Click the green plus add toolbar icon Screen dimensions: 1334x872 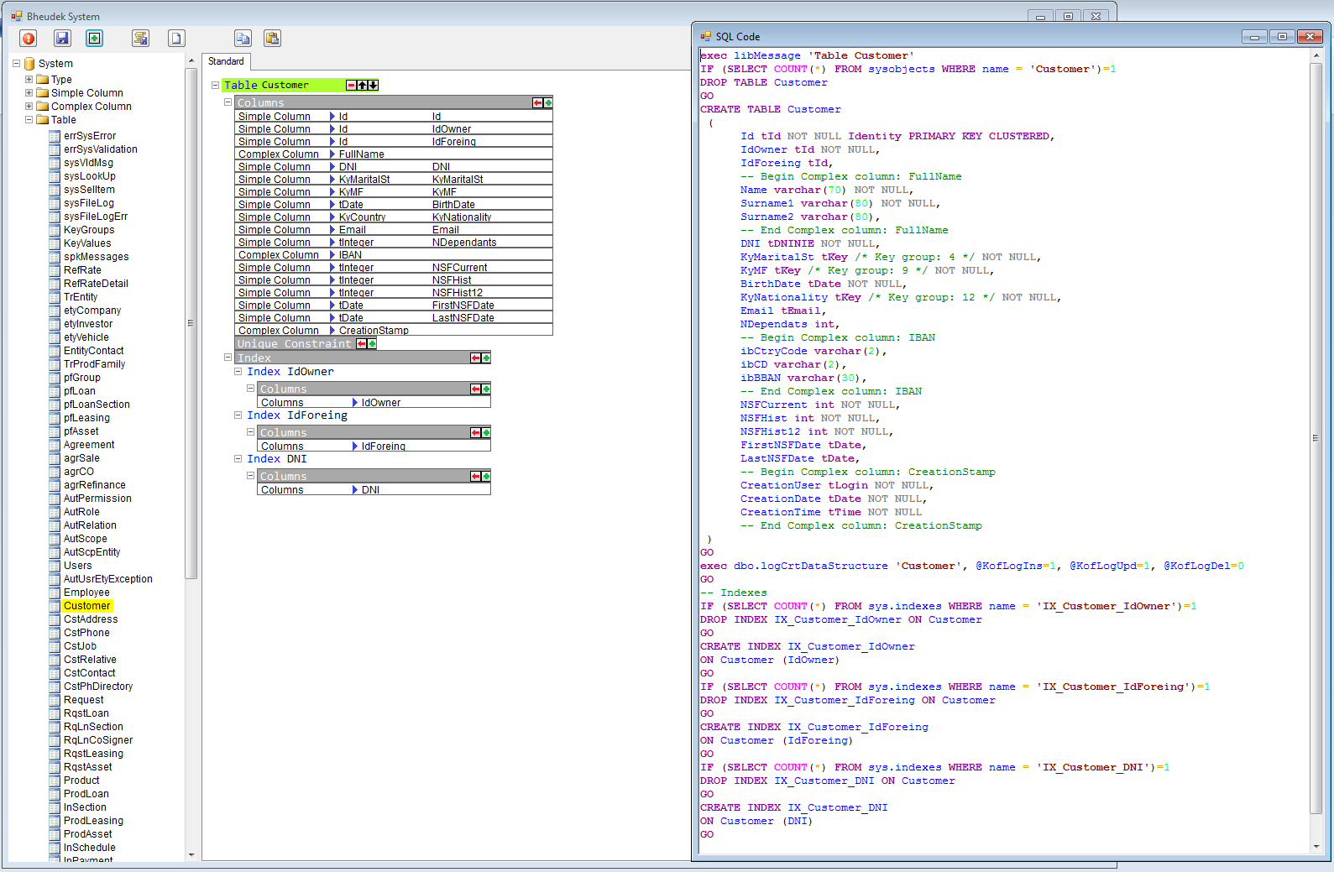[x=95, y=38]
